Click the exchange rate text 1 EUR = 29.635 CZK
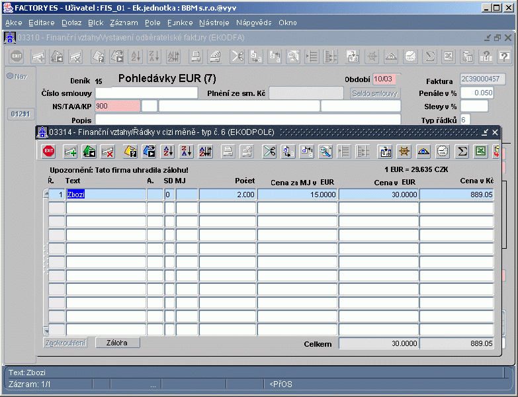This screenshot has width=518, height=397. tap(416, 170)
